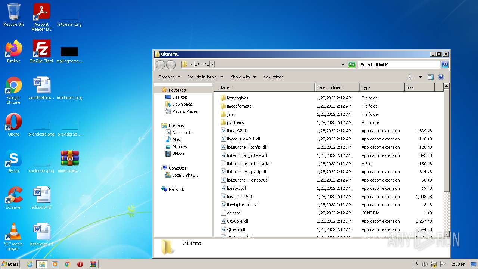Click the change view icon
The image size is (478, 269).
pos(412,77)
